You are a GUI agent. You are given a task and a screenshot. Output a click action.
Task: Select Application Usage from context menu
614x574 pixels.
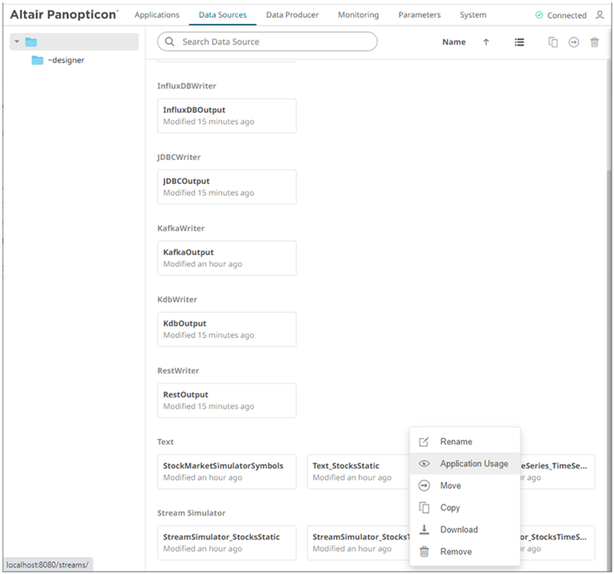click(x=473, y=464)
